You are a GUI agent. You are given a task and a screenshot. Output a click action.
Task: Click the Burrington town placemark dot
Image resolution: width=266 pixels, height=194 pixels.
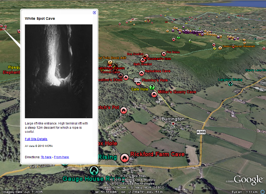coord(173,124)
